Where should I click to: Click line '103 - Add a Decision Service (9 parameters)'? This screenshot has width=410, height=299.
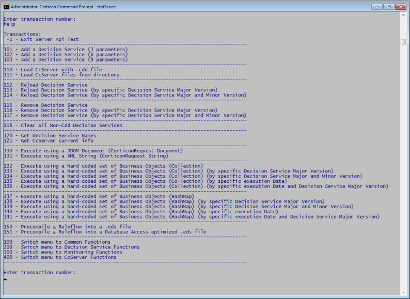click(x=66, y=59)
